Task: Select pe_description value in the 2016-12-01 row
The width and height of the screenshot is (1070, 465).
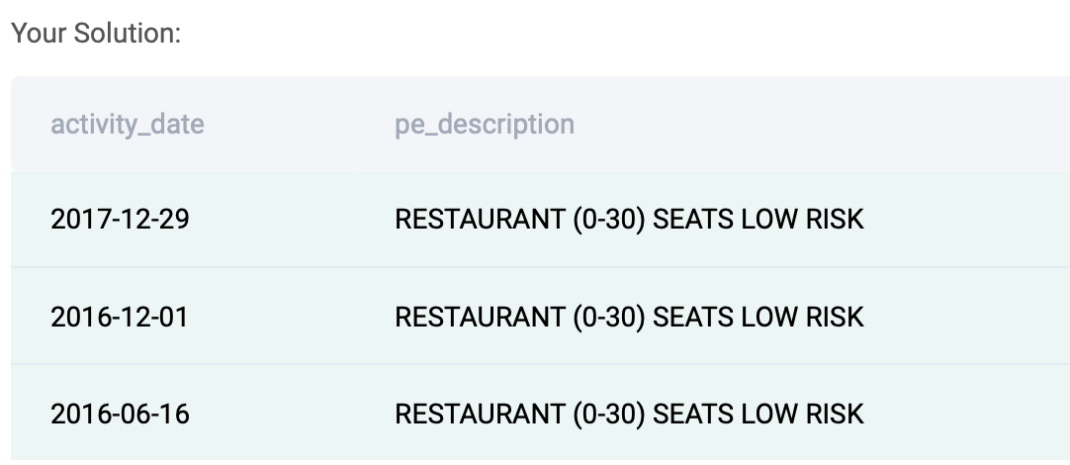Action: 629,318
